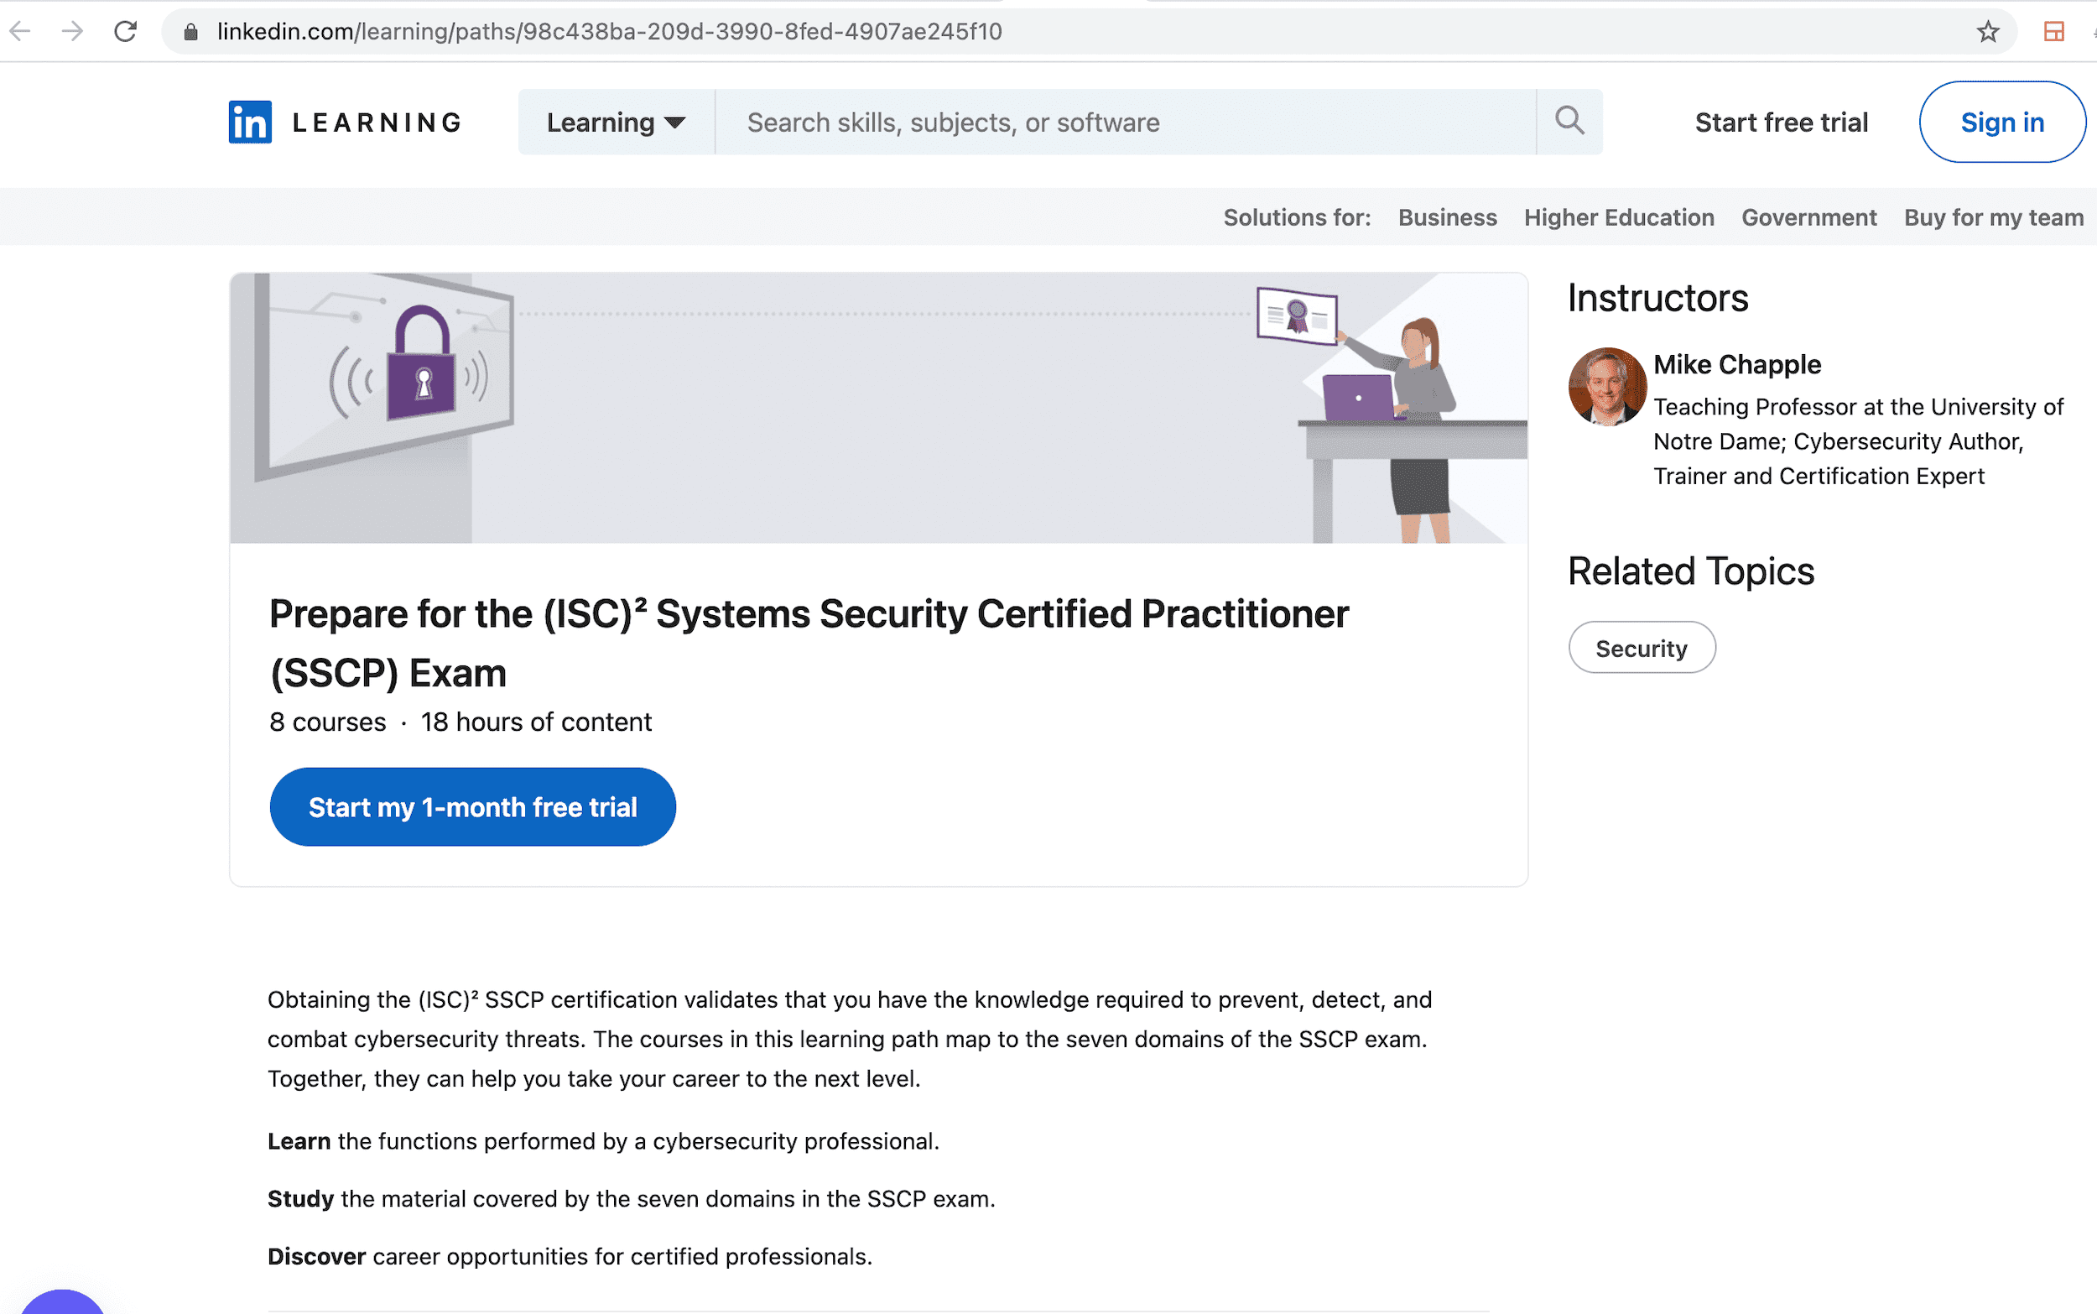
Task: Click Start my 1-month free trial
Action: click(x=472, y=807)
